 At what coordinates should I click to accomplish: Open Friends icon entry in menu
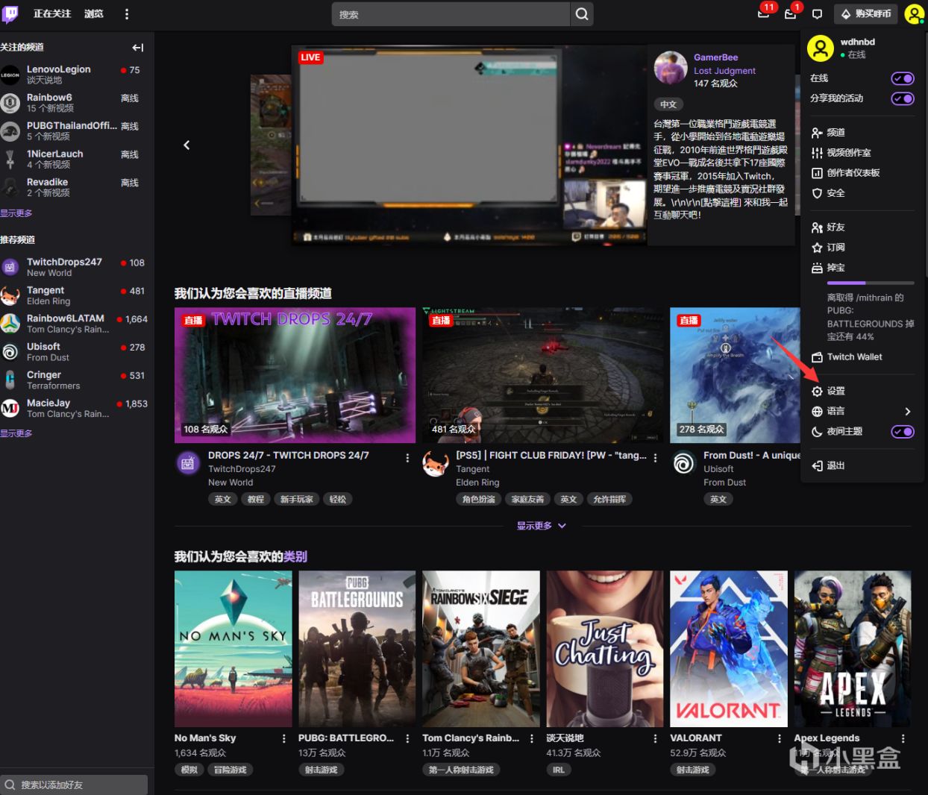(x=828, y=227)
